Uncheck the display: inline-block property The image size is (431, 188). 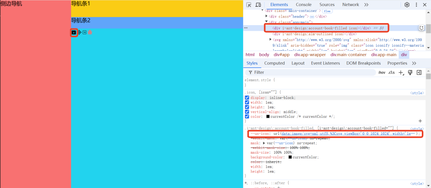point(247,98)
